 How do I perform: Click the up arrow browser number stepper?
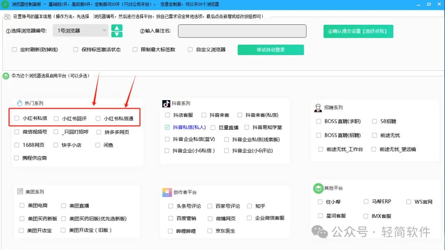(117, 28)
